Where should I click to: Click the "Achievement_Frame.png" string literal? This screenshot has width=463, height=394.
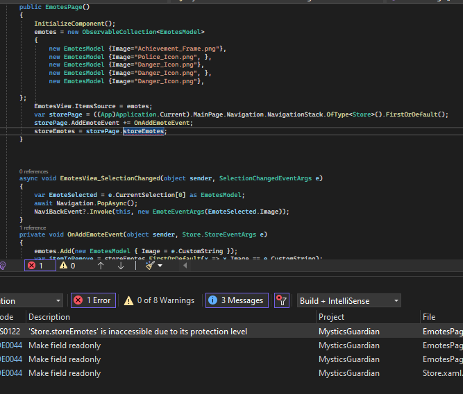(178, 49)
